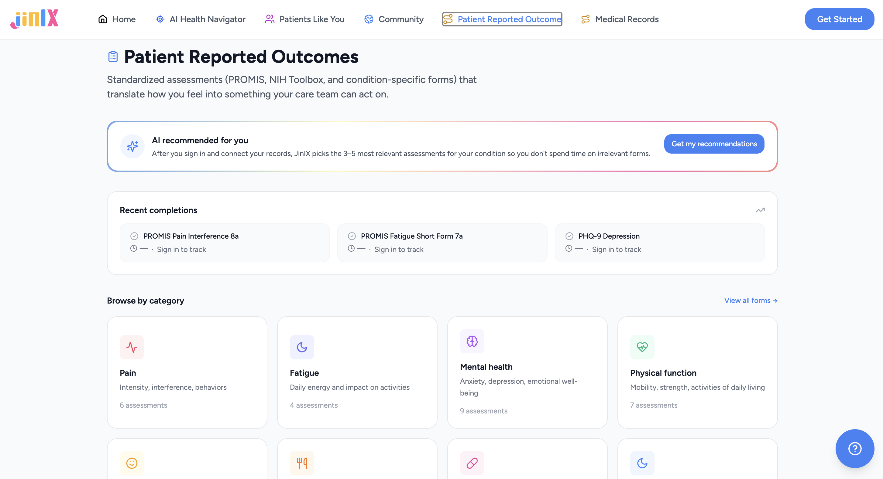
Task: Open the PROMIS Fatigue Short Form 7a card
Action: (442, 243)
